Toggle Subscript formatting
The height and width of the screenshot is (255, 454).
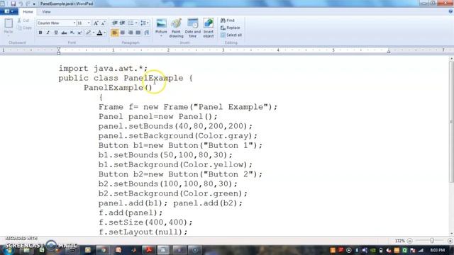[72, 33]
